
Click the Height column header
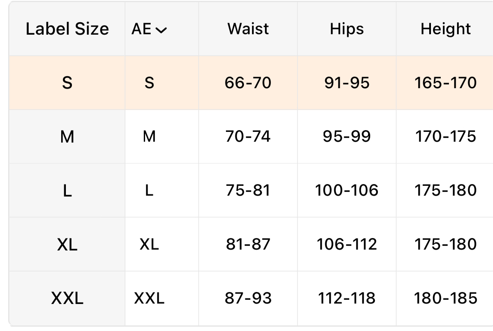pyautogui.click(x=445, y=29)
